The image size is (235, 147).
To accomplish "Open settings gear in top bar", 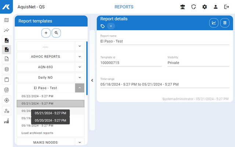I will pos(205,7).
